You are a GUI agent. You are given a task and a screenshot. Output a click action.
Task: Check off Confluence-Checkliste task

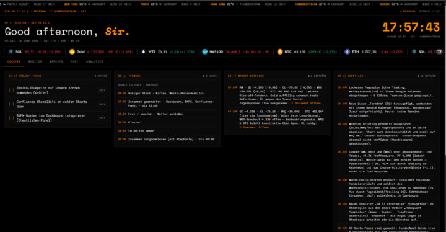click(x=11, y=104)
